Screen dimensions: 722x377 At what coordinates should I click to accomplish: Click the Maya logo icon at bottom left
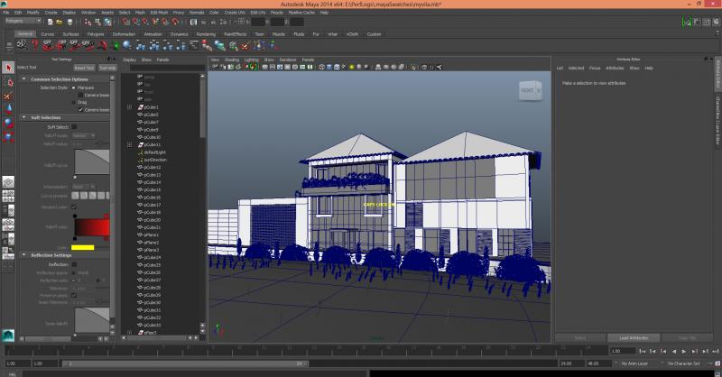tap(8, 335)
